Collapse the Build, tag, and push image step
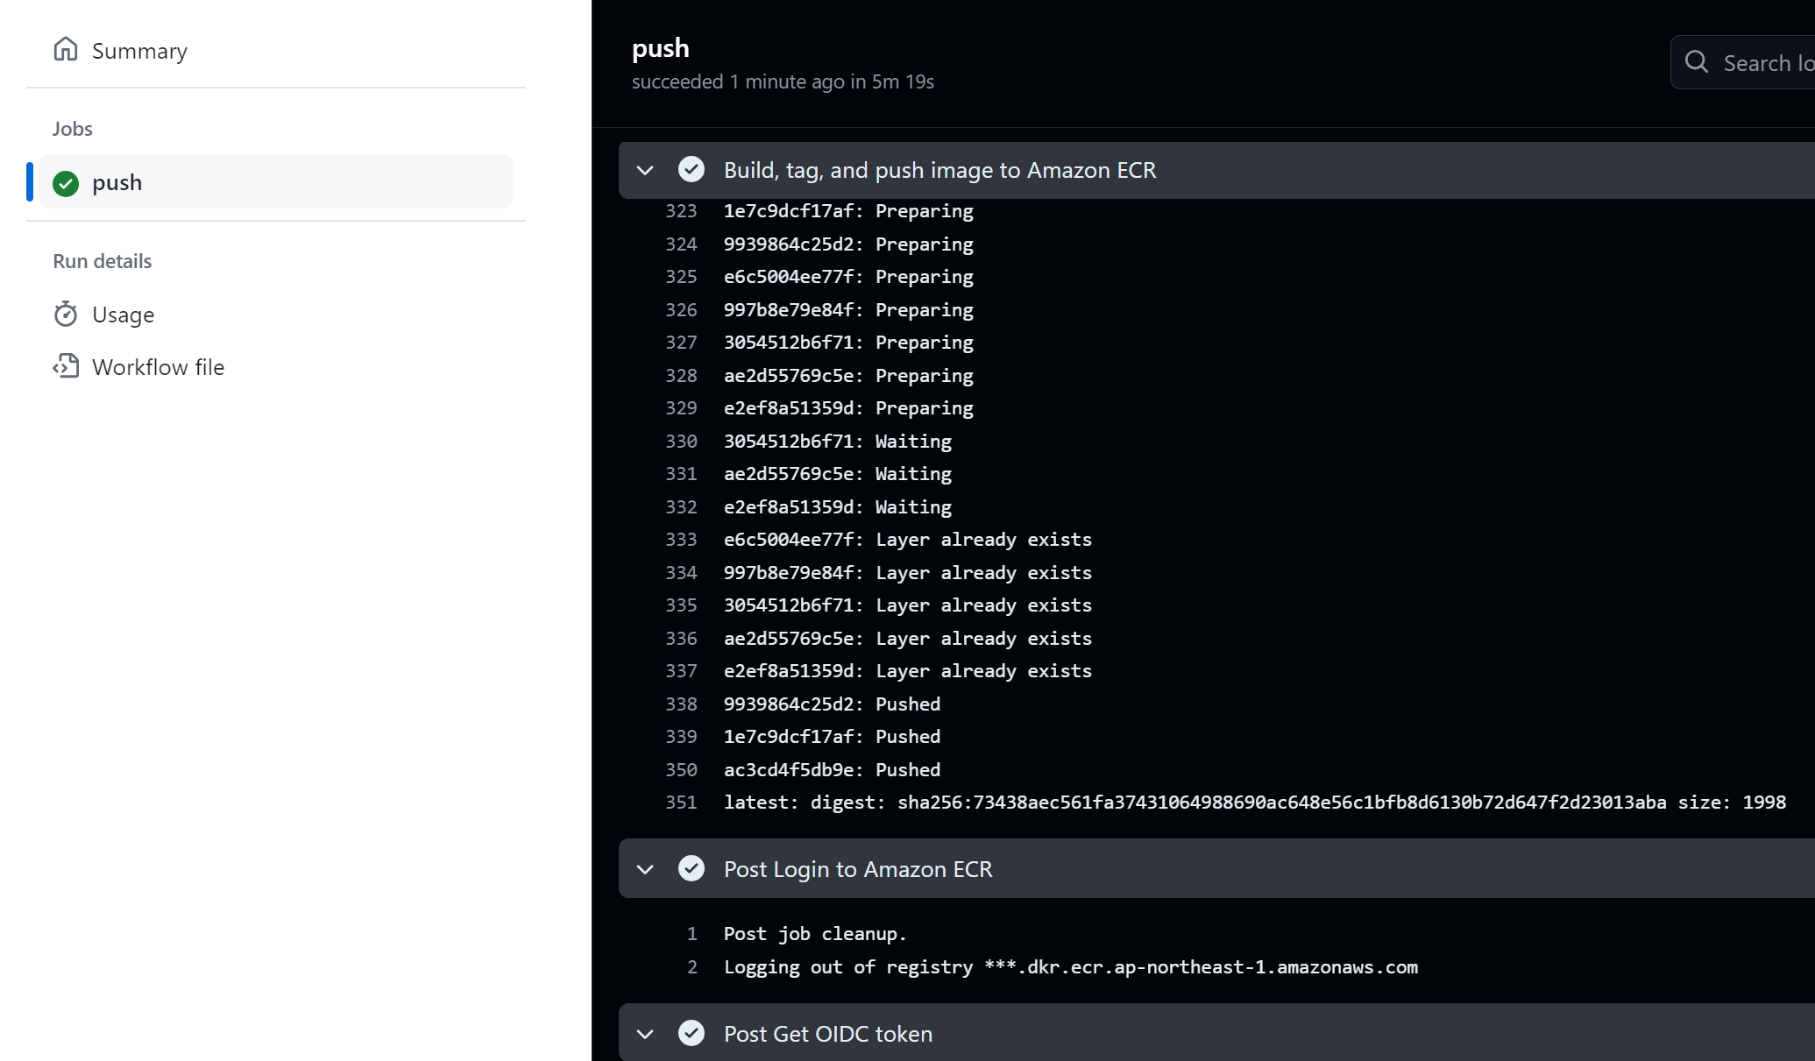Screen dimensions: 1815x1061 645,170
